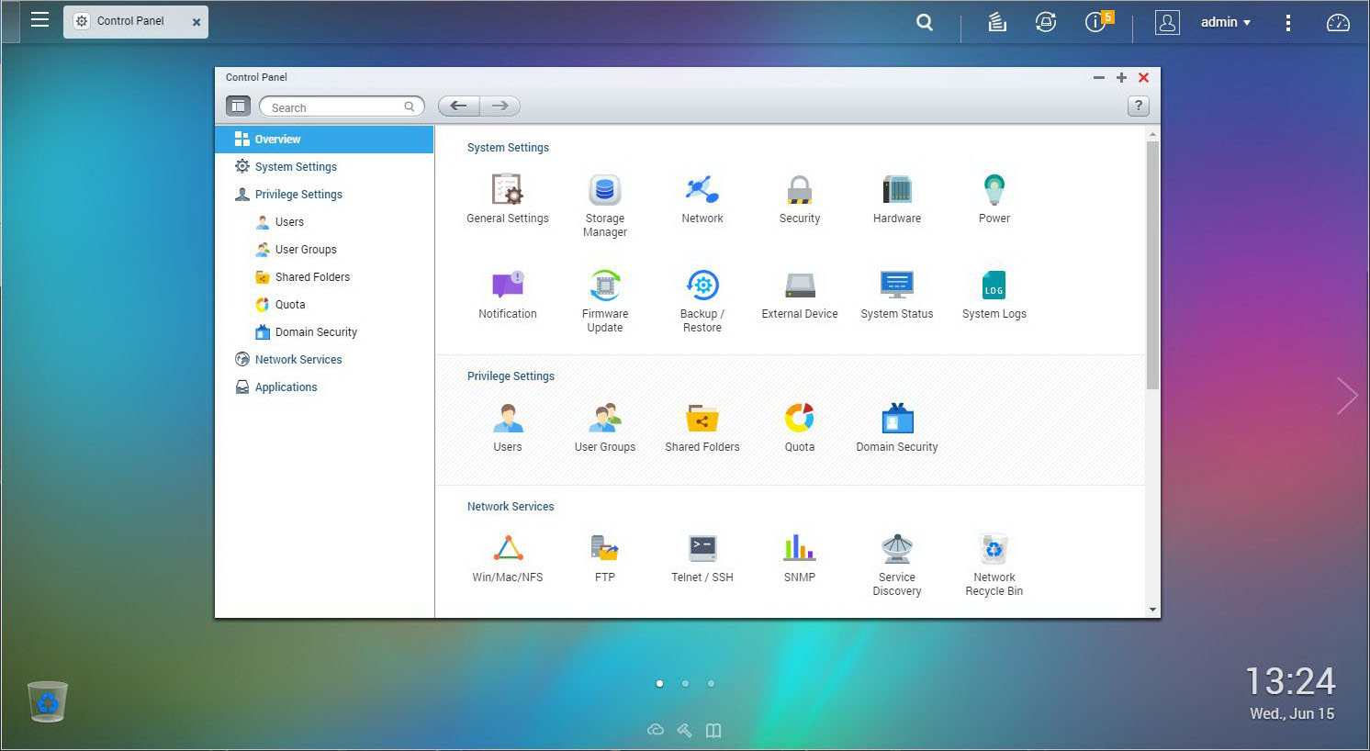Open the Hardware settings icon

(896, 191)
